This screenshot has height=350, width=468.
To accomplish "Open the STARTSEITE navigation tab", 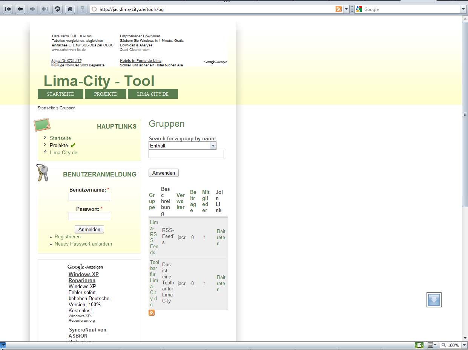I will coord(60,94).
